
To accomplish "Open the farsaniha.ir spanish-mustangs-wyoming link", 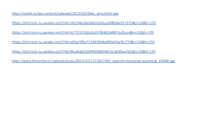I will click(93, 61).
